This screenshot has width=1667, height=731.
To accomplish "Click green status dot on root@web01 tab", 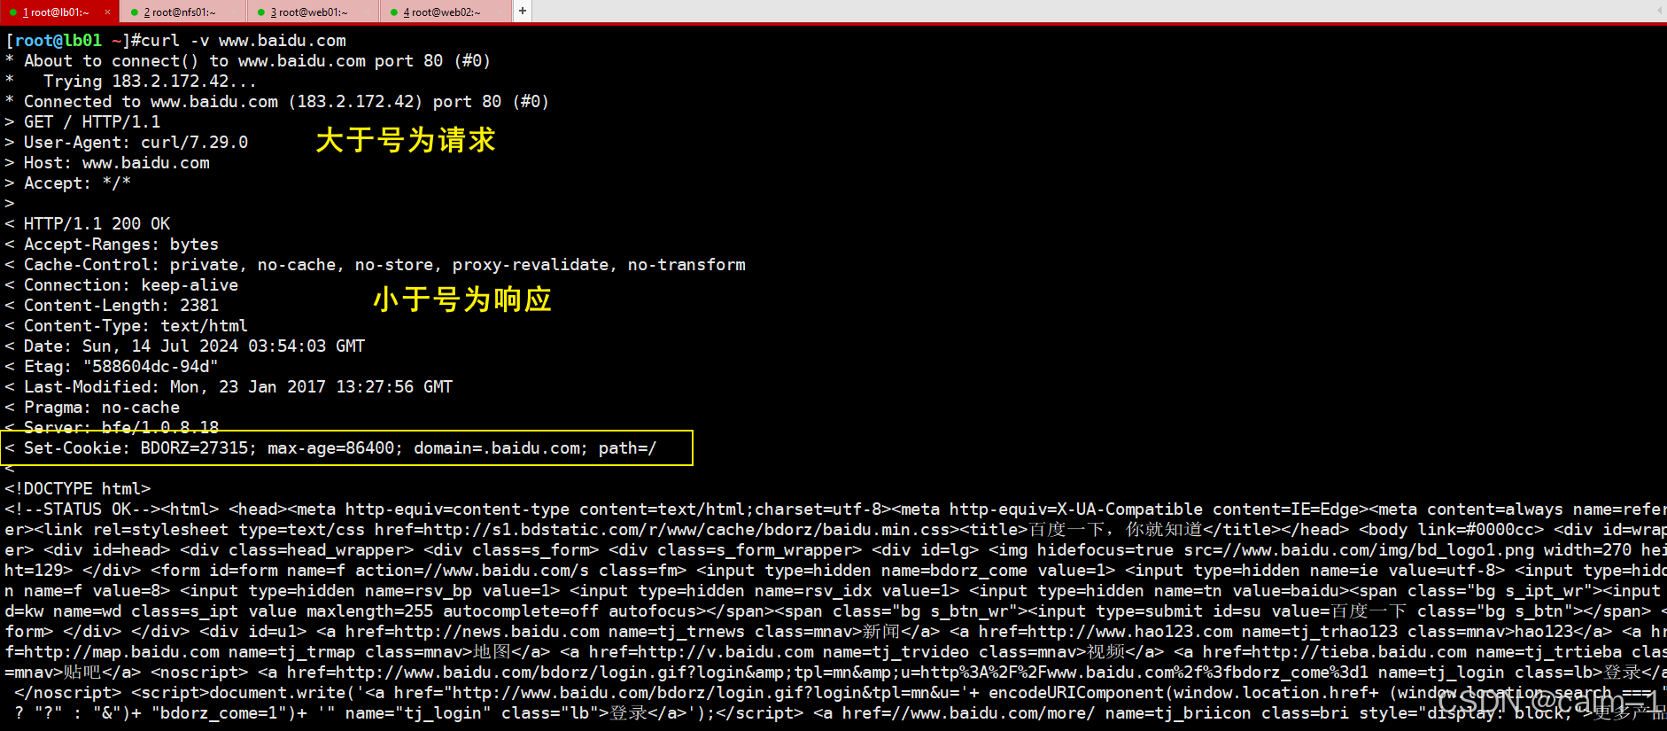I will (261, 12).
